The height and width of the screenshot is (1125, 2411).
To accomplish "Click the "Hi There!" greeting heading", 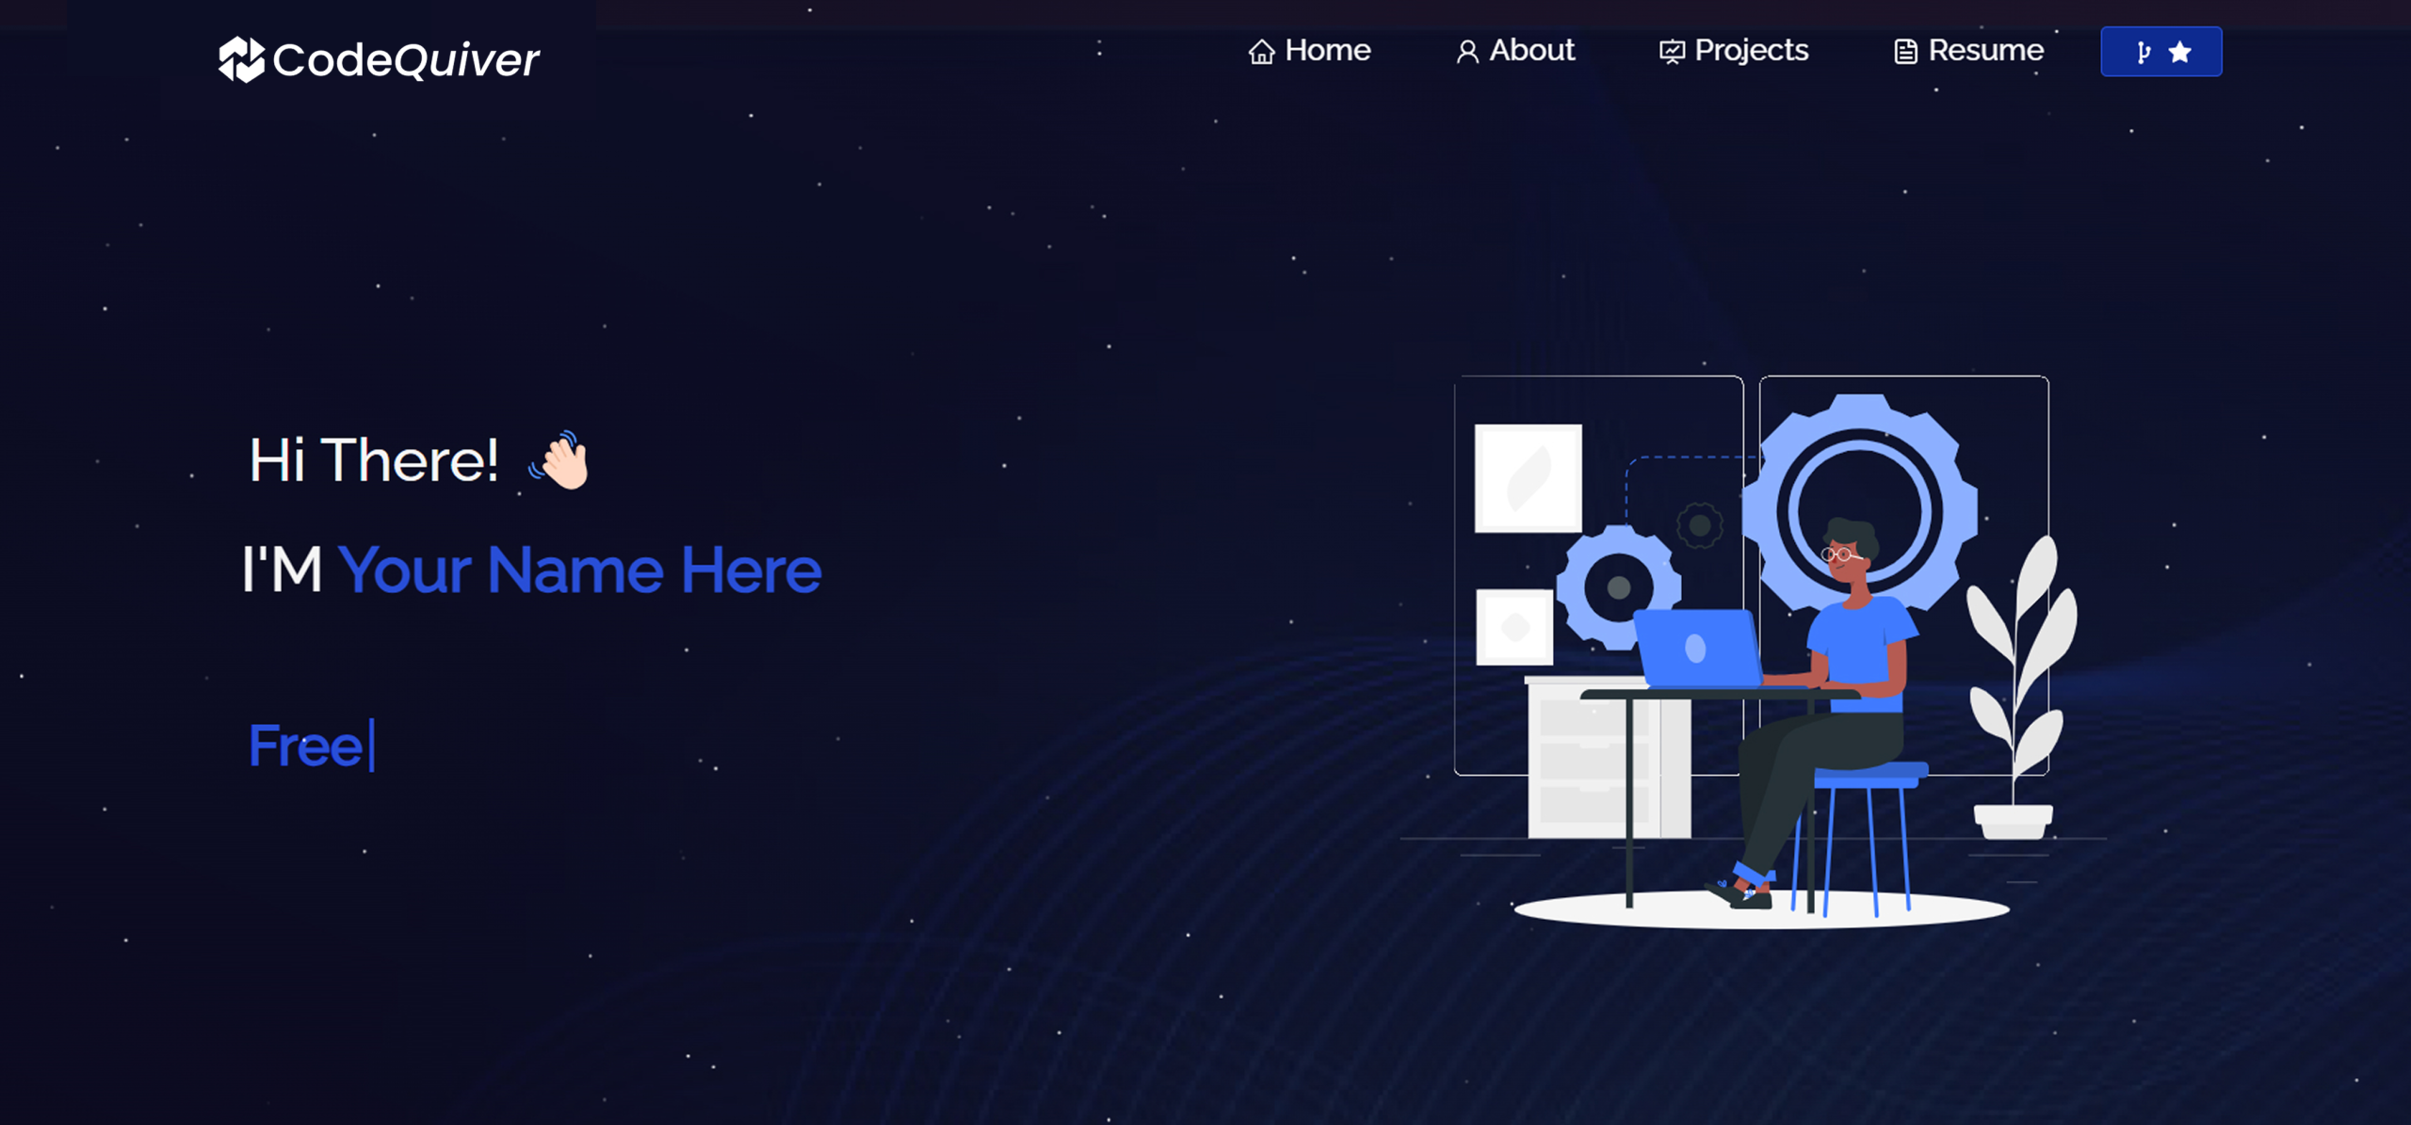I will (374, 460).
